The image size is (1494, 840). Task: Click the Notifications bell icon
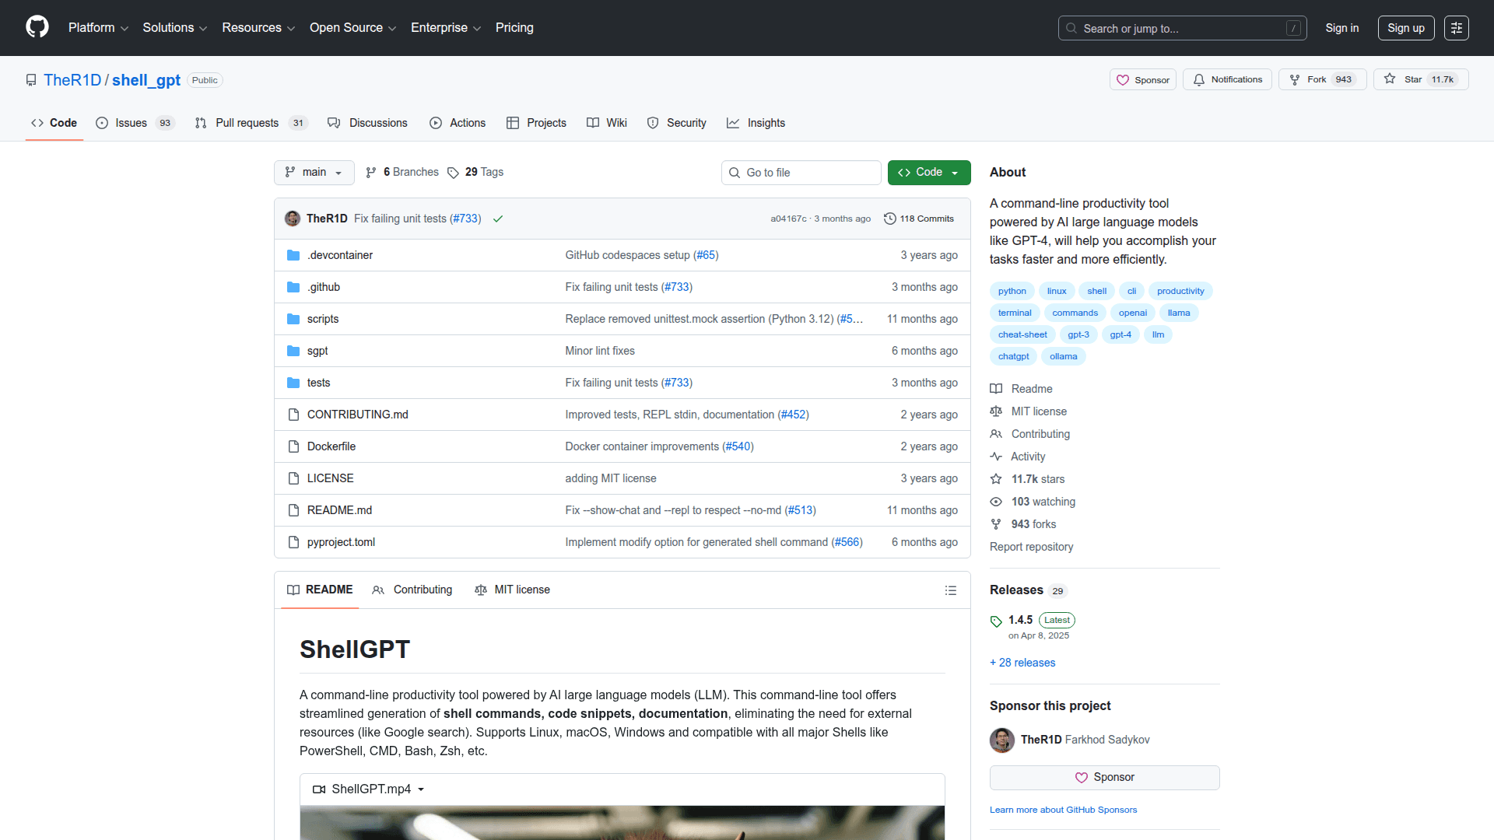(x=1199, y=79)
